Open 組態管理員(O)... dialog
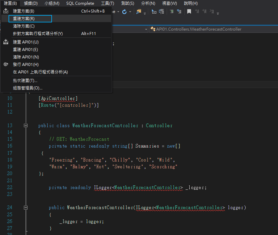Image resolution: width=278 pixels, height=235 pixels. pyautogui.click(x=56, y=88)
